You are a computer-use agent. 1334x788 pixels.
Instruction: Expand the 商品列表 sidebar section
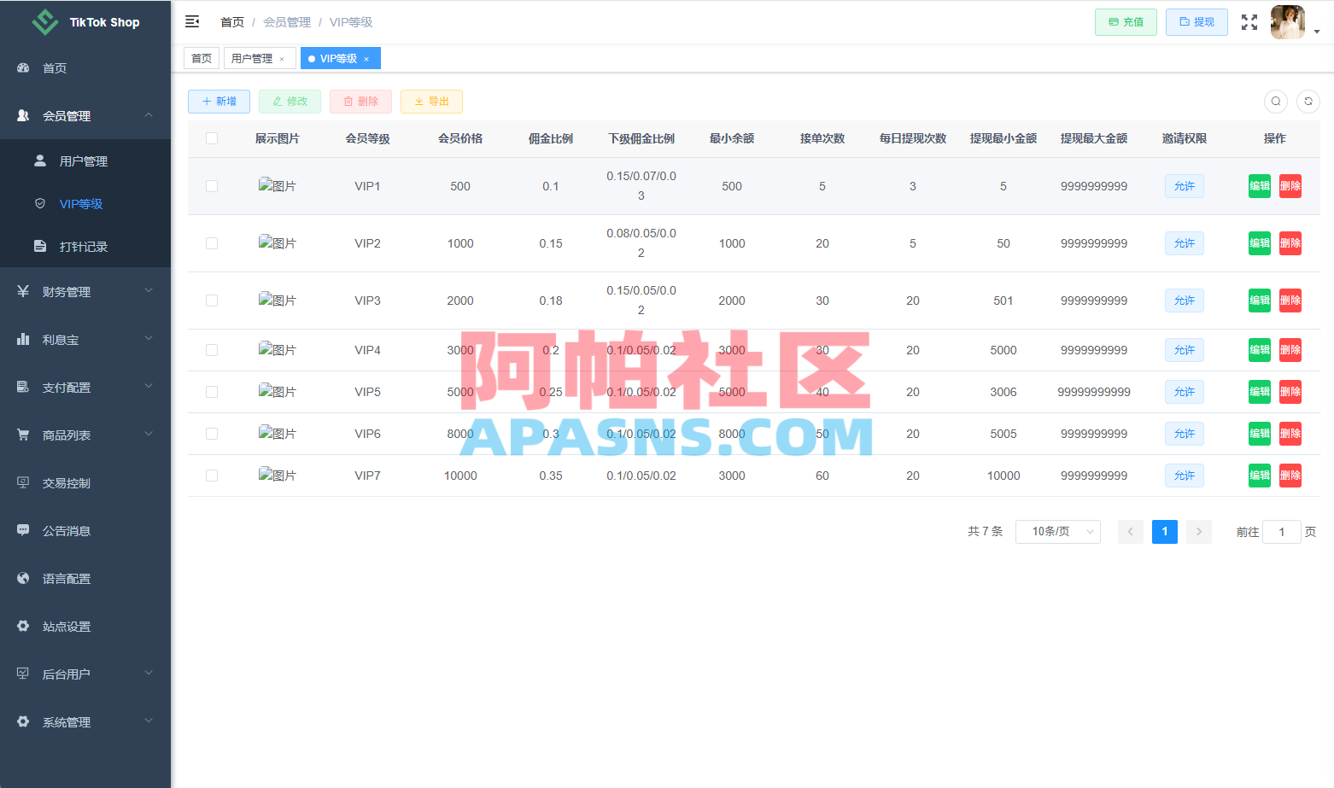pyautogui.click(x=85, y=435)
